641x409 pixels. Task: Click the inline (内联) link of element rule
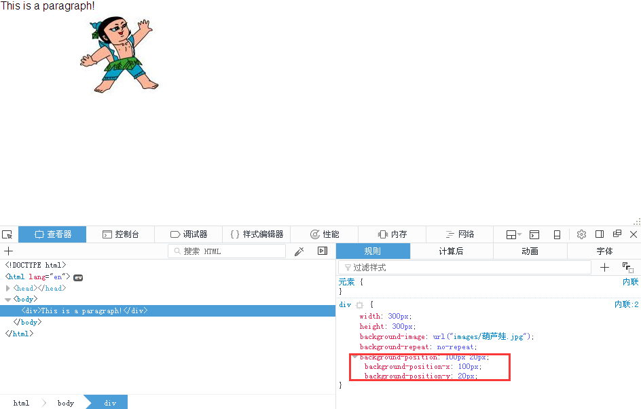tap(630, 282)
